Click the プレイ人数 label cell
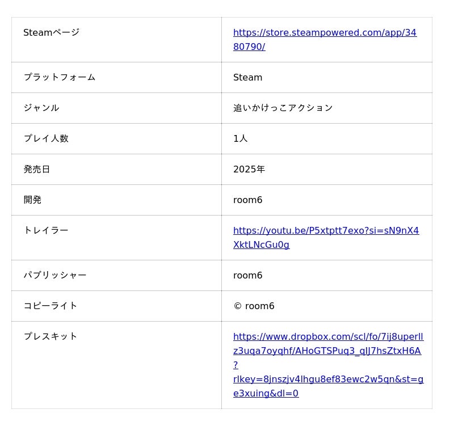 pos(46,138)
